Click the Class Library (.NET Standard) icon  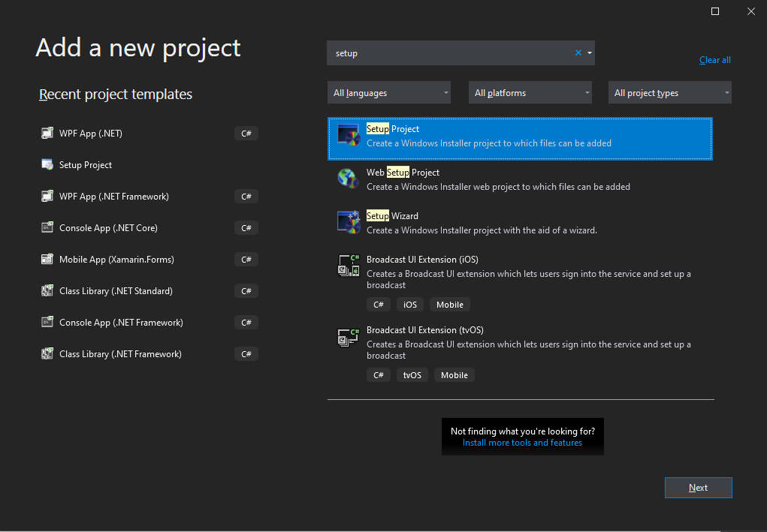[x=47, y=290]
